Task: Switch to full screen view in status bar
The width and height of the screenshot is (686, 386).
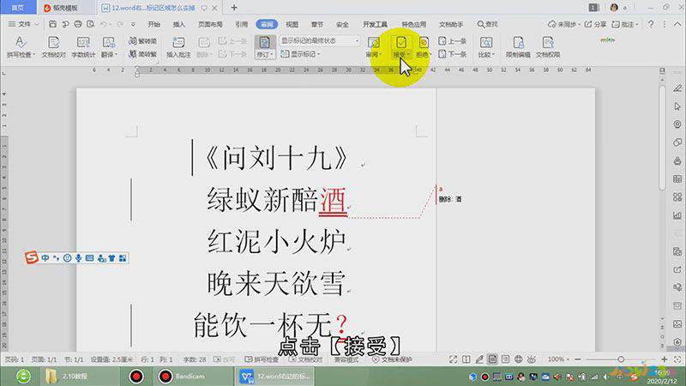Action: click(x=454, y=359)
